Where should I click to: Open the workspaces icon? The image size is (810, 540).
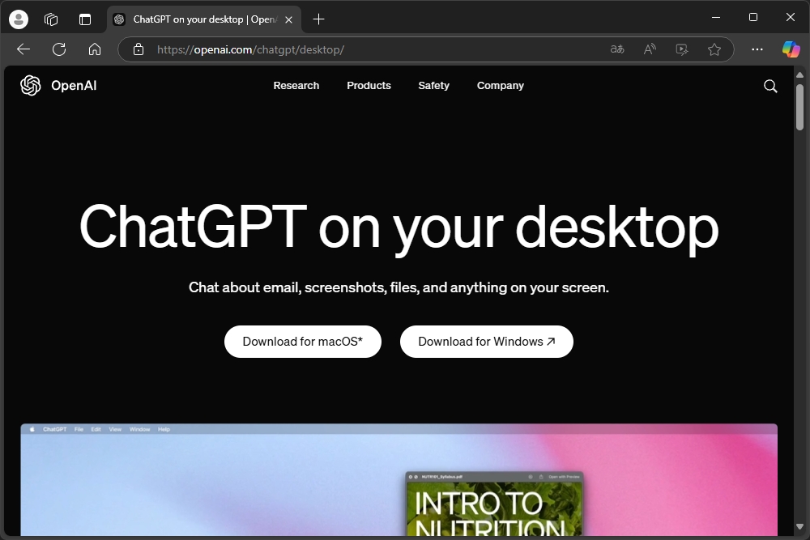51,19
